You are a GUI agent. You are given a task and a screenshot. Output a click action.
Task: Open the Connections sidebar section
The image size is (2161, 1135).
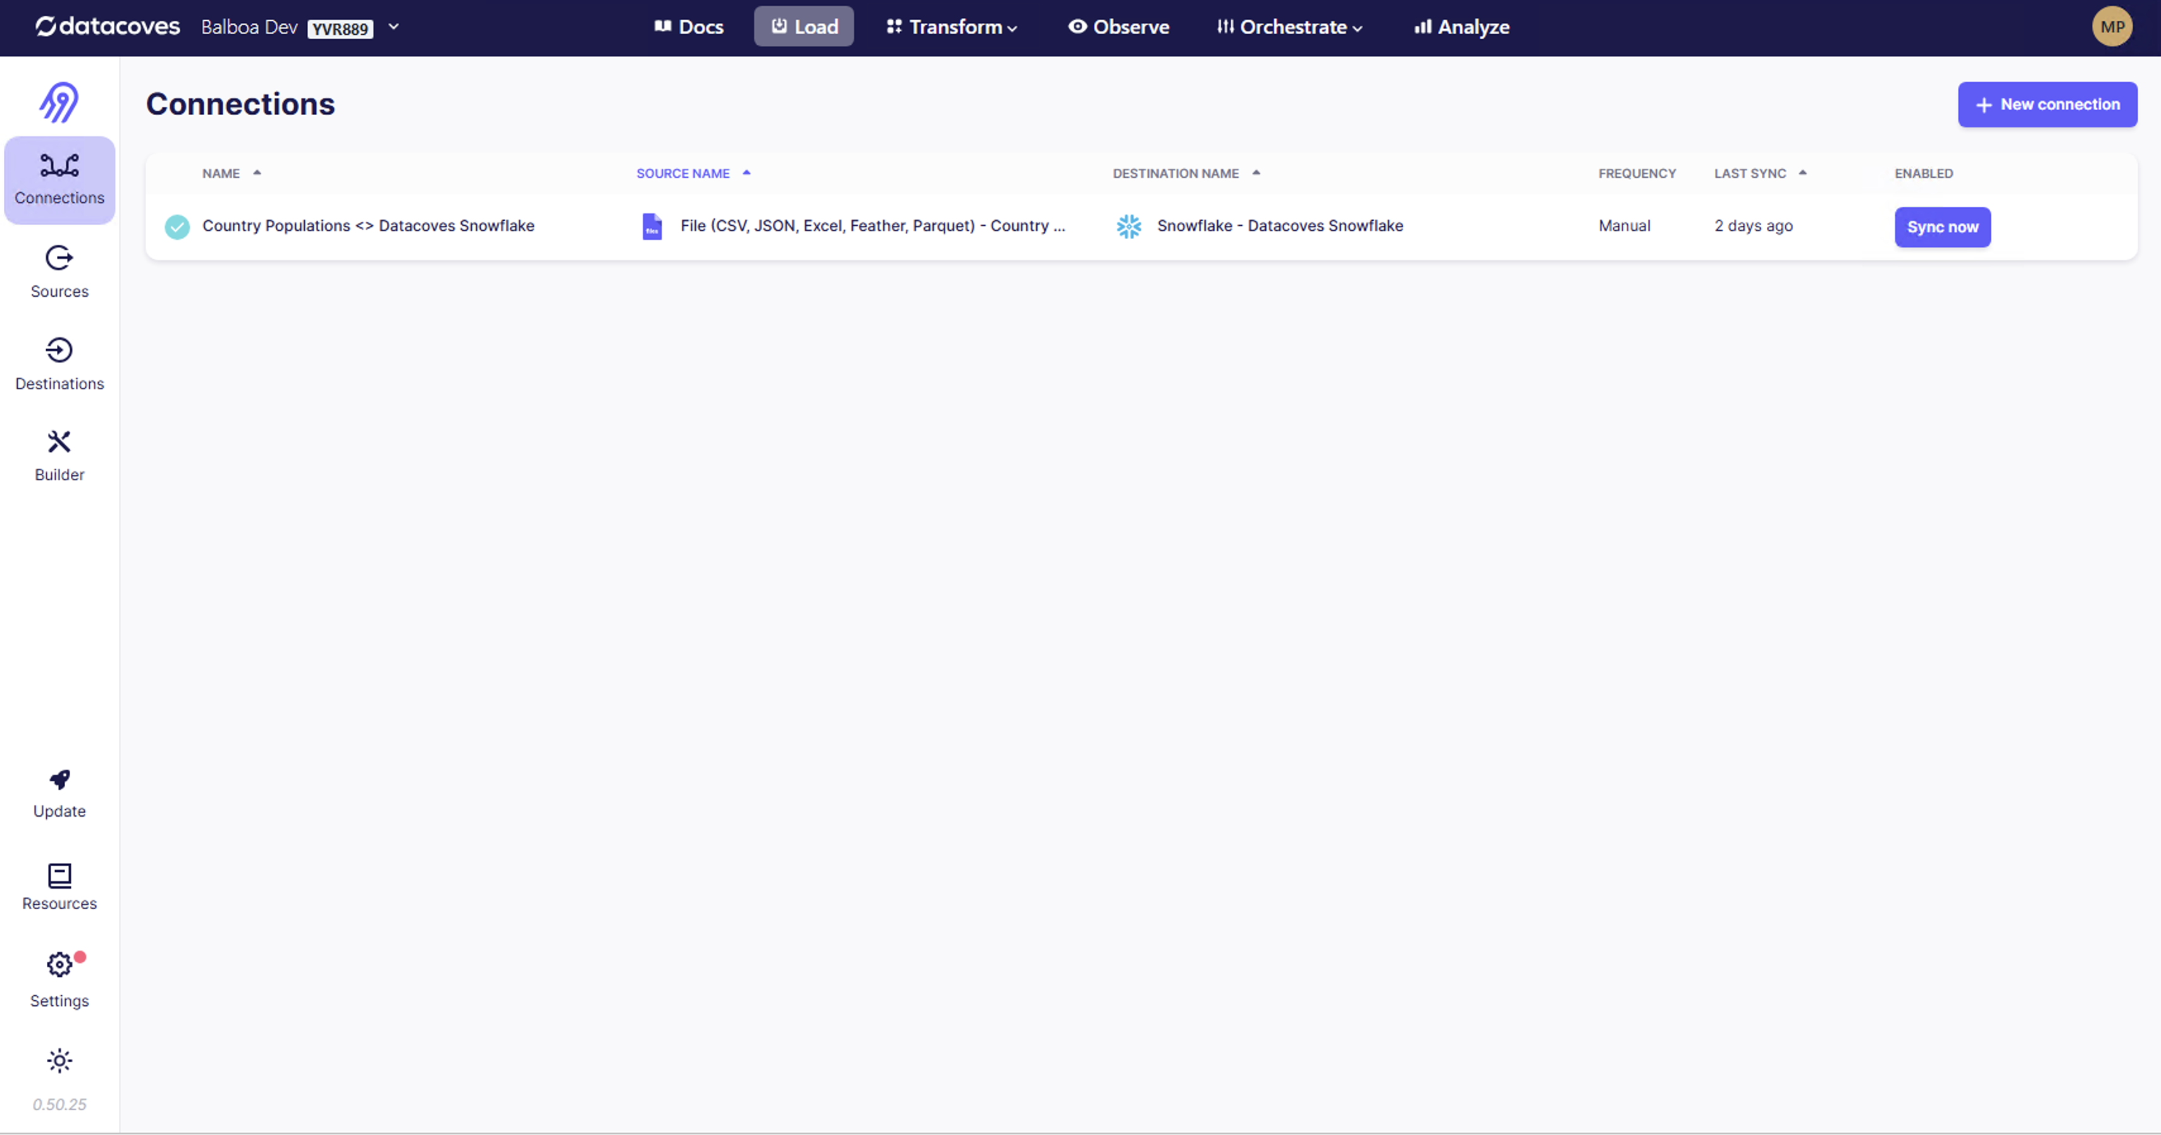click(x=59, y=180)
